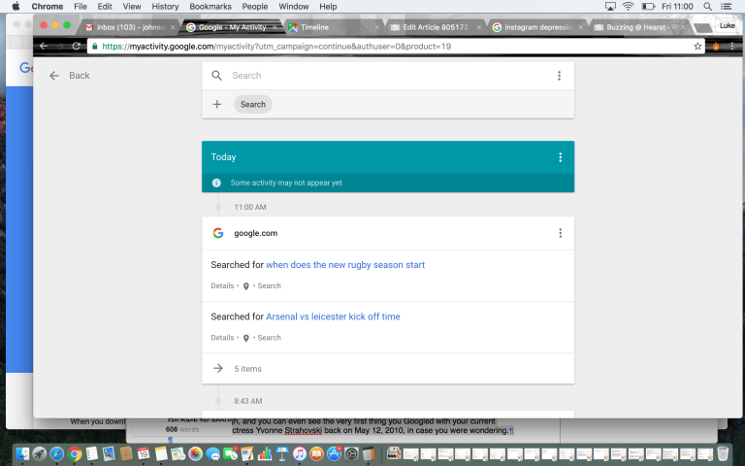Open the People menu in the menu bar

255,7
